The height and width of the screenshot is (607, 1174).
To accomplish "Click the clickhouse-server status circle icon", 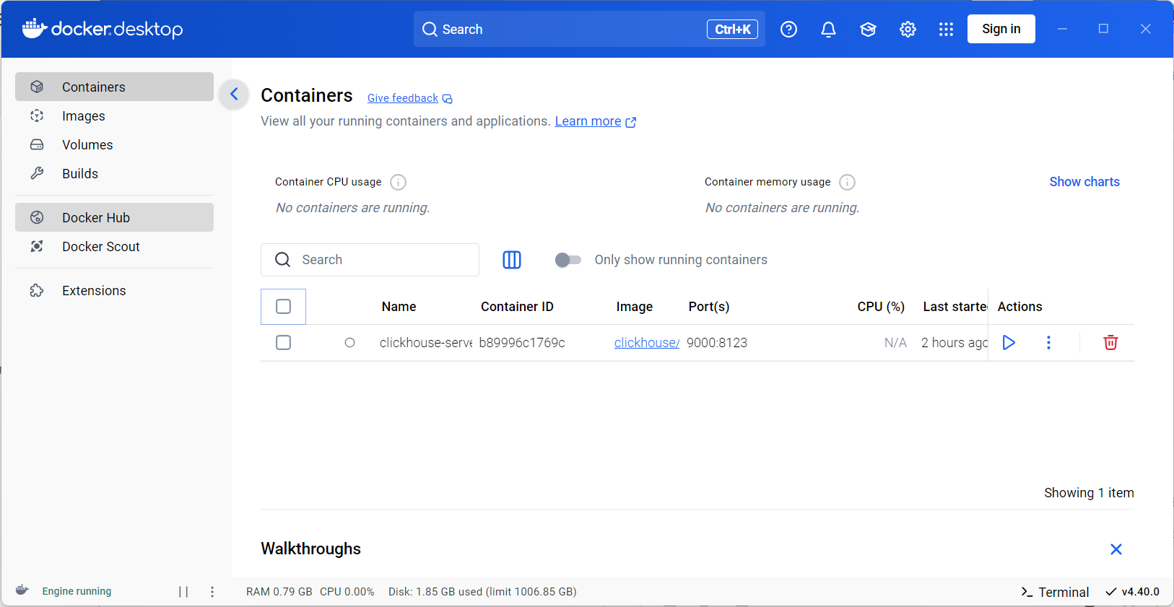I will pos(349,343).
